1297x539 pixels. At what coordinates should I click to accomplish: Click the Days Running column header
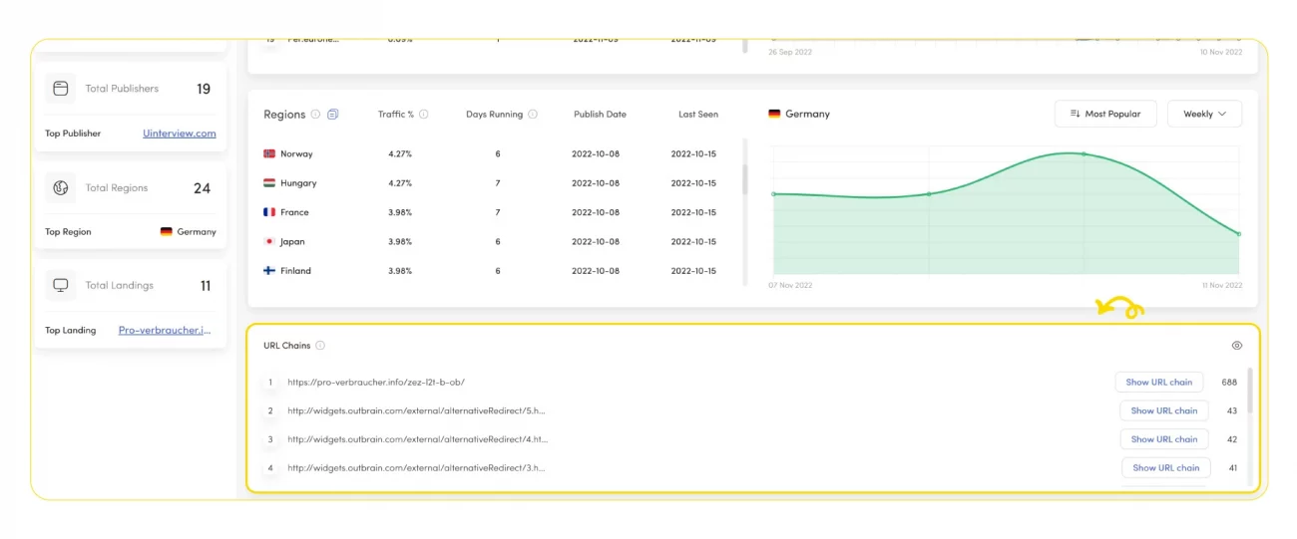coord(495,115)
